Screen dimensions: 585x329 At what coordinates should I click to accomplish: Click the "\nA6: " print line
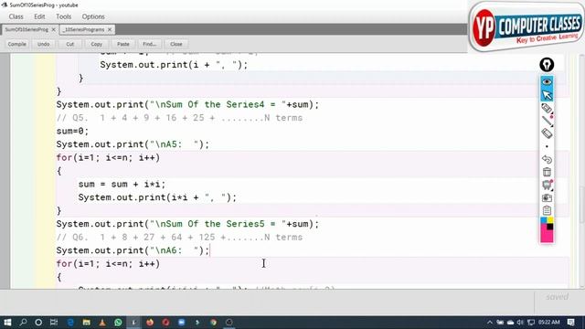133,250
